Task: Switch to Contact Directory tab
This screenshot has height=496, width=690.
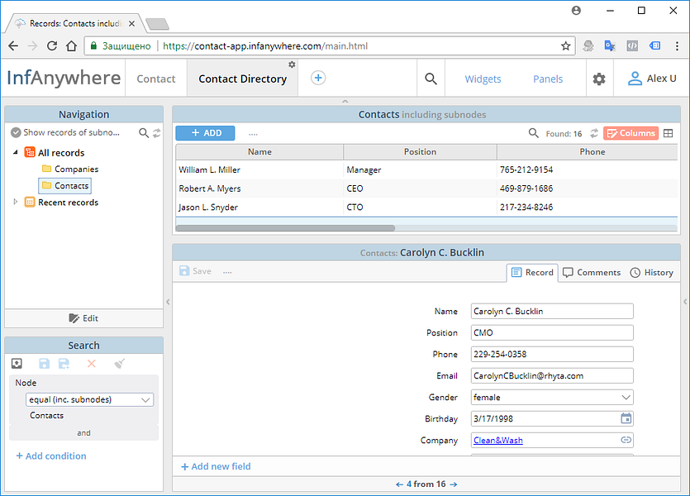Action: click(242, 79)
